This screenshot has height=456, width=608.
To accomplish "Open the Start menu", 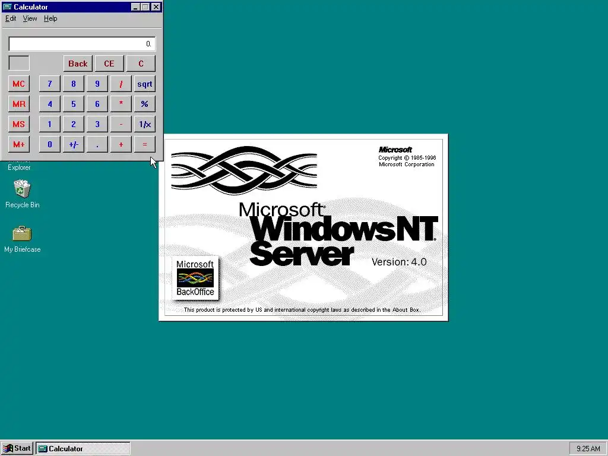I will (x=17, y=449).
